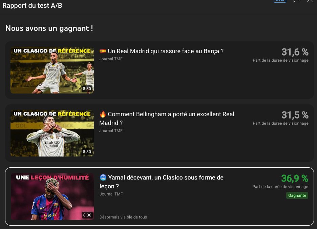Click the green 'Gagnante' badge

click(297, 195)
